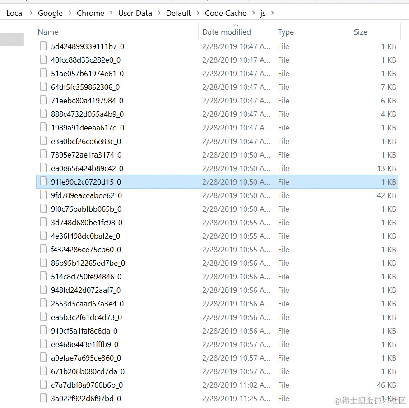Screen dimensions: 409x408
Task: Click date modified of 3a022f922d6f97bd_0
Action: point(236,399)
